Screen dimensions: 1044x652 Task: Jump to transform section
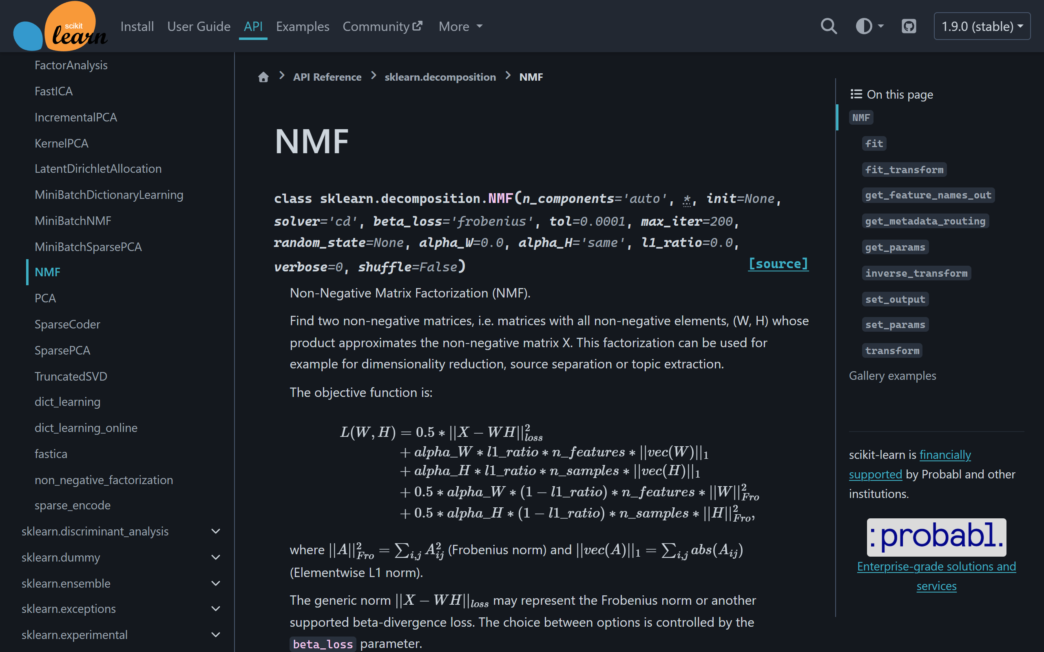click(892, 350)
